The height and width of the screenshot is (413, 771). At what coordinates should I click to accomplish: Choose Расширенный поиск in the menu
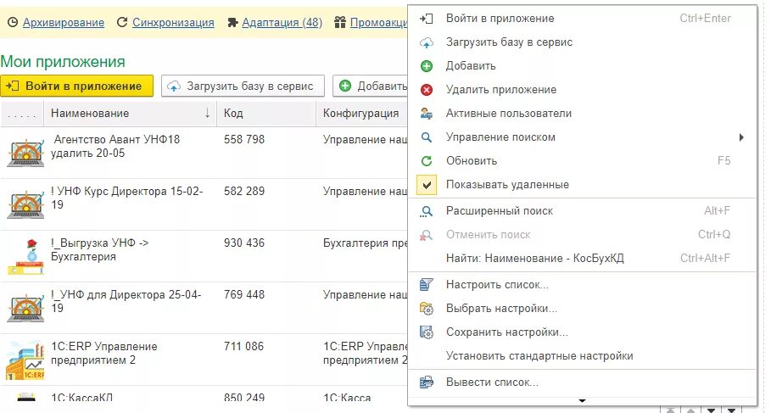pos(583,211)
